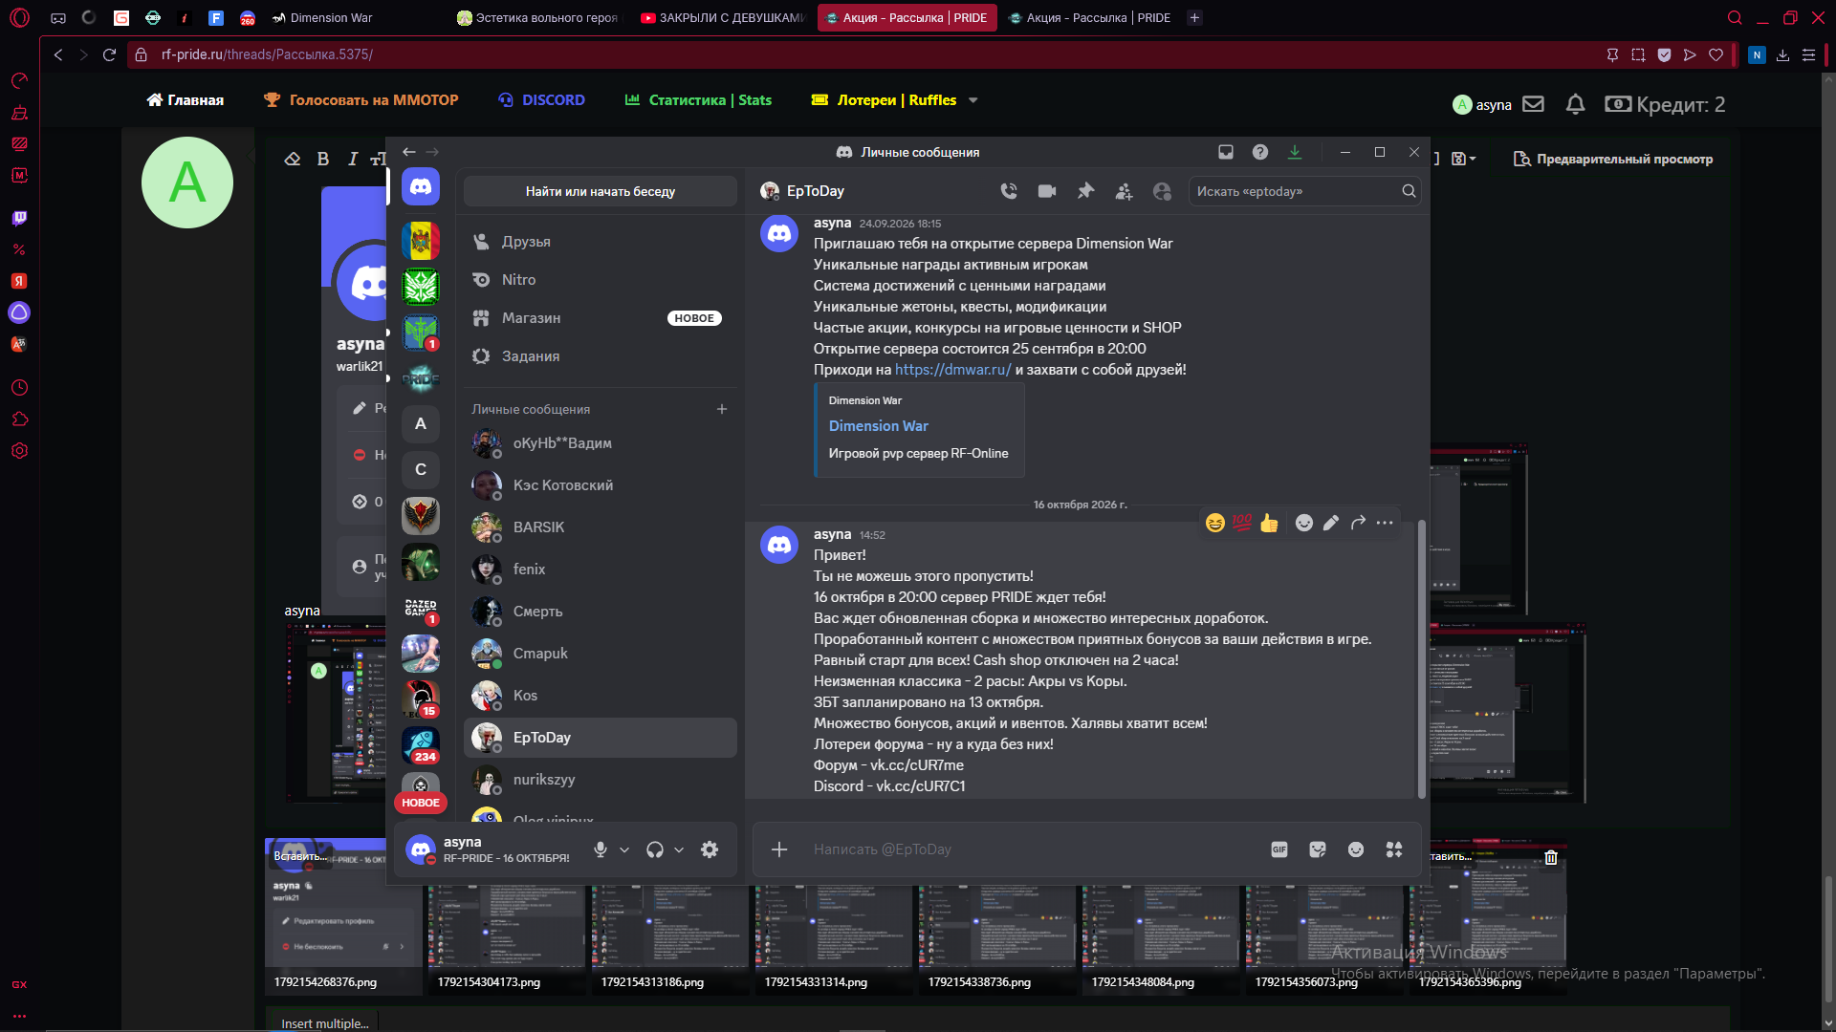Start a video call with EpToDay

coord(1047,191)
